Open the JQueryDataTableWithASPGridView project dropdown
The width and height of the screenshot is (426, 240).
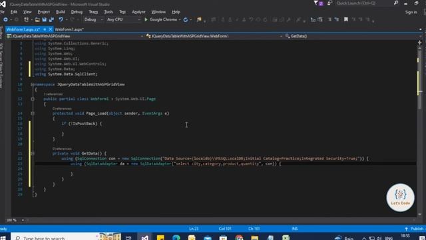coord(75,36)
